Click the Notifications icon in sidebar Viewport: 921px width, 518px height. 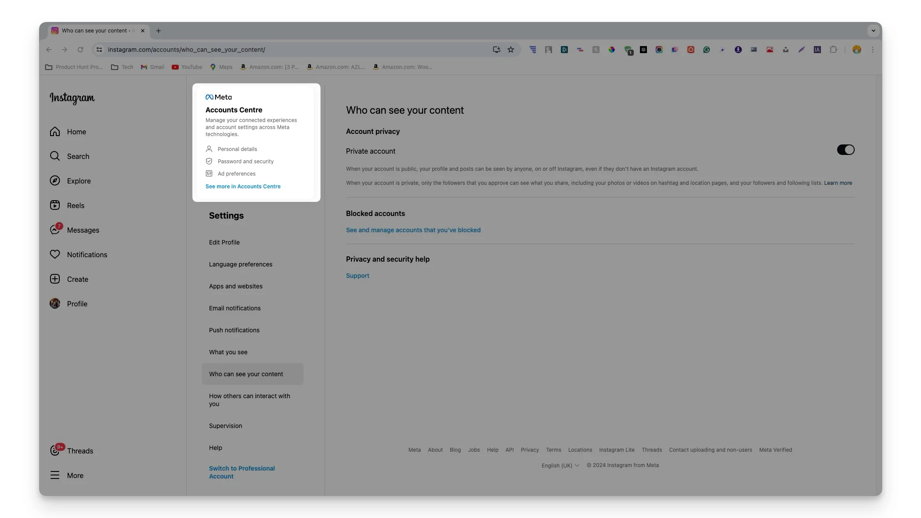point(54,255)
